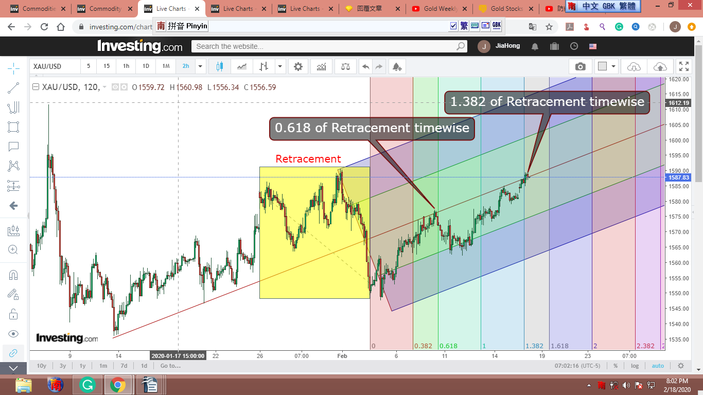
Task: Open the bar style dropdown arrow
Action: tap(280, 66)
